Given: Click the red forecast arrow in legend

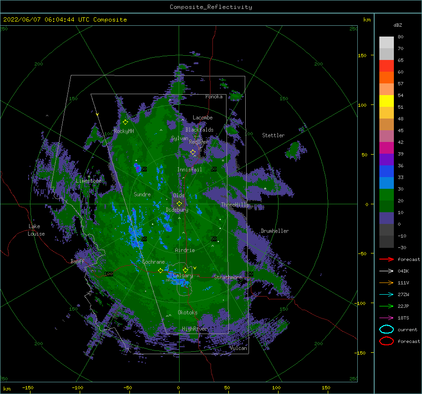Looking at the screenshot, I should pyautogui.click(x=386, y=259).
